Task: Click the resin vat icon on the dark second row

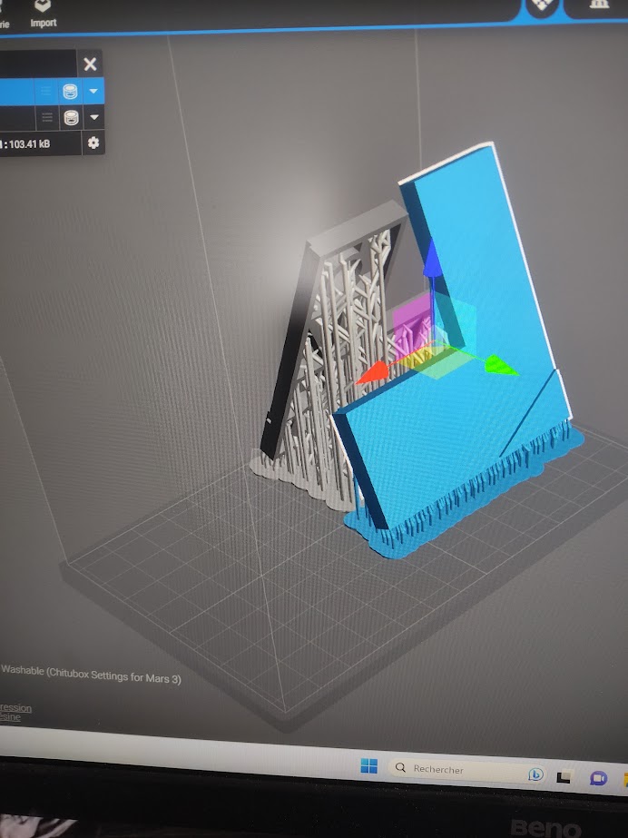Action: point(71,117)
